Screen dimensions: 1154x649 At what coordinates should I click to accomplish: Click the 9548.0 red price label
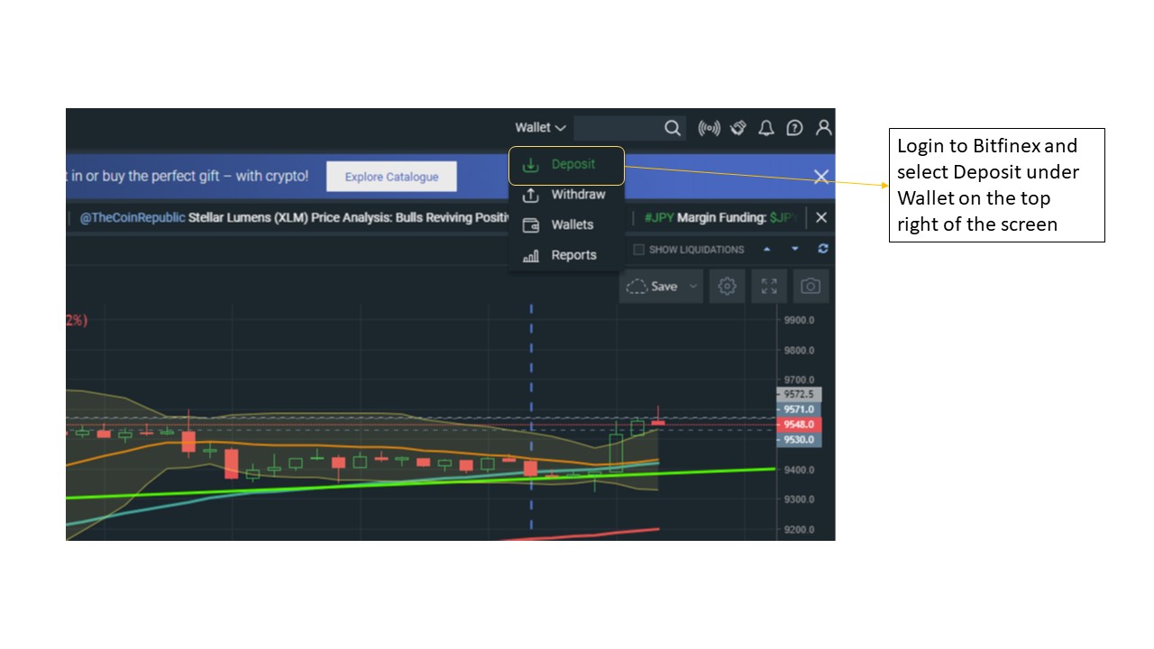tap(799, 425)
